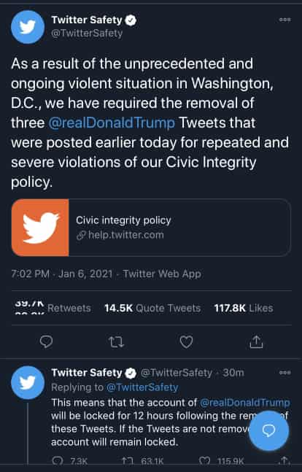Open more options menu on main tweet
The image size is (302, 472).
click(284, 20)
